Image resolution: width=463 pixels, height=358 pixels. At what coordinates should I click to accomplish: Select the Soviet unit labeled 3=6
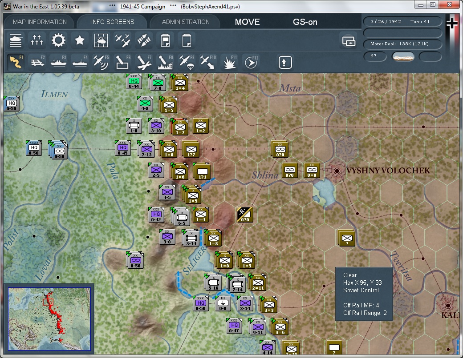(280, 326)
